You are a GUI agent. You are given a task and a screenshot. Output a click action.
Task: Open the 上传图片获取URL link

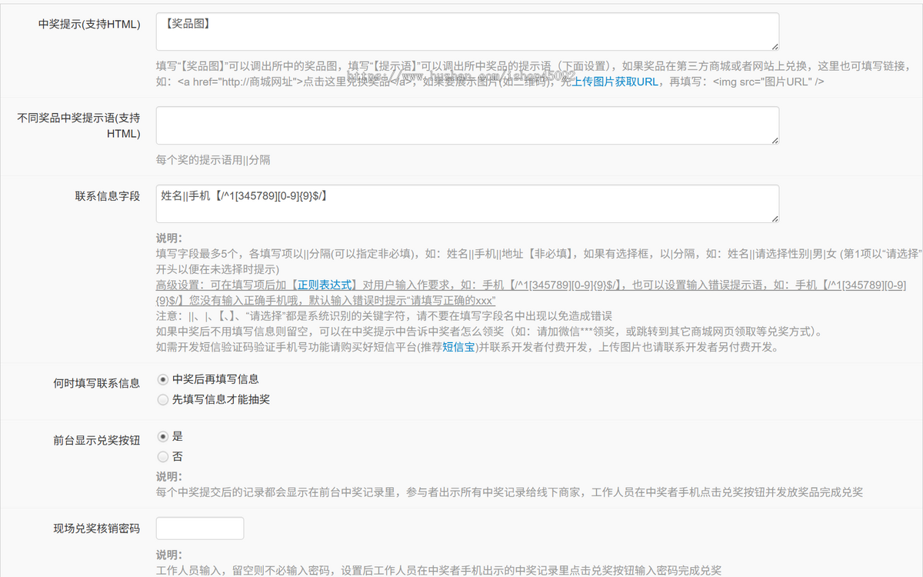pos(615,81)
